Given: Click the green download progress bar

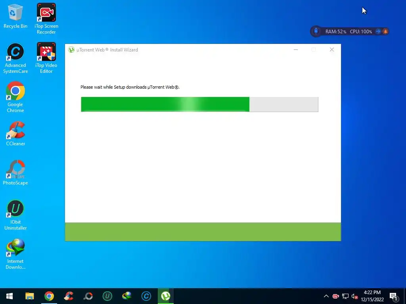Looking at the screenshot, I should pyautogui.click(x=199, y=104).
